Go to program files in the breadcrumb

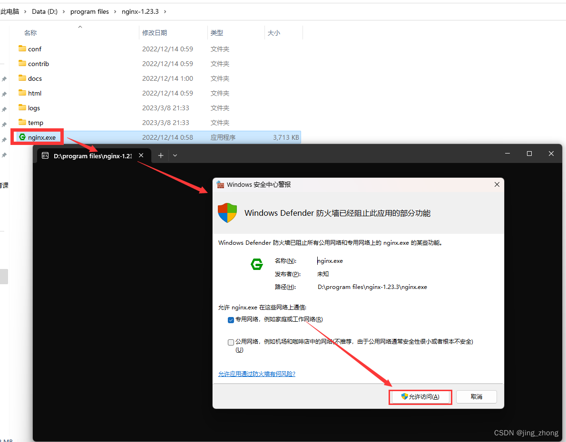pyautogui.click(x=89, y=11)
